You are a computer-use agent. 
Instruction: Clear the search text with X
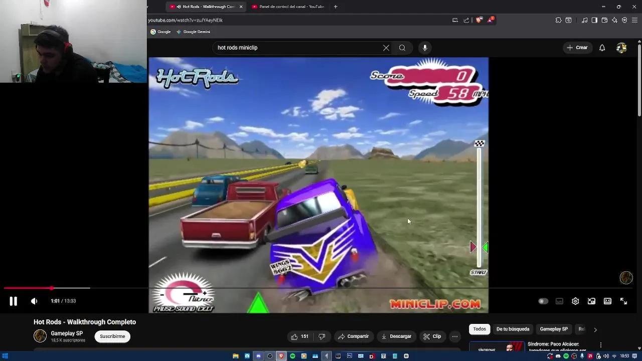(x=386, y=48)
